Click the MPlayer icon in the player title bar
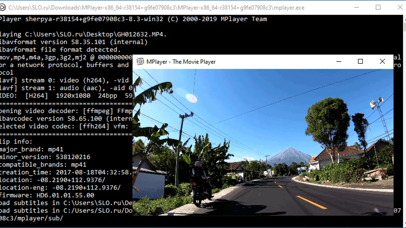The width and height of the screenshot is (406, 228). point(140,62)
